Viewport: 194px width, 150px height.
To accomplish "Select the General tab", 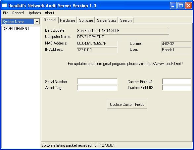I will (50, 20).
